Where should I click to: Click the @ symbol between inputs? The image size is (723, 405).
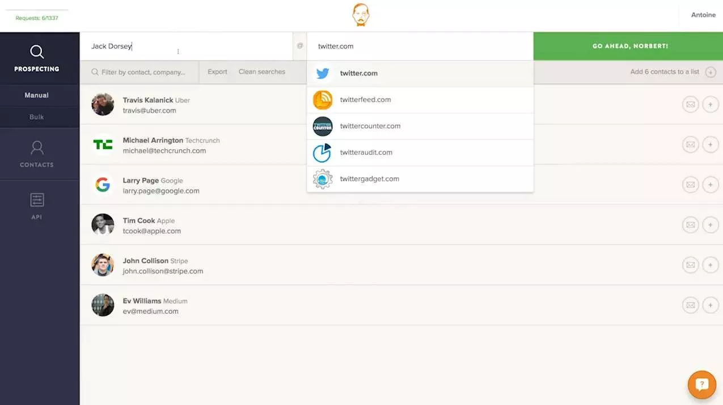click(x=300, y=46)
